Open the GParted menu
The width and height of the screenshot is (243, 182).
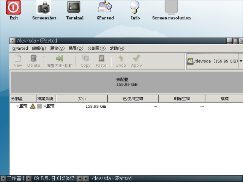coord(20,49)
